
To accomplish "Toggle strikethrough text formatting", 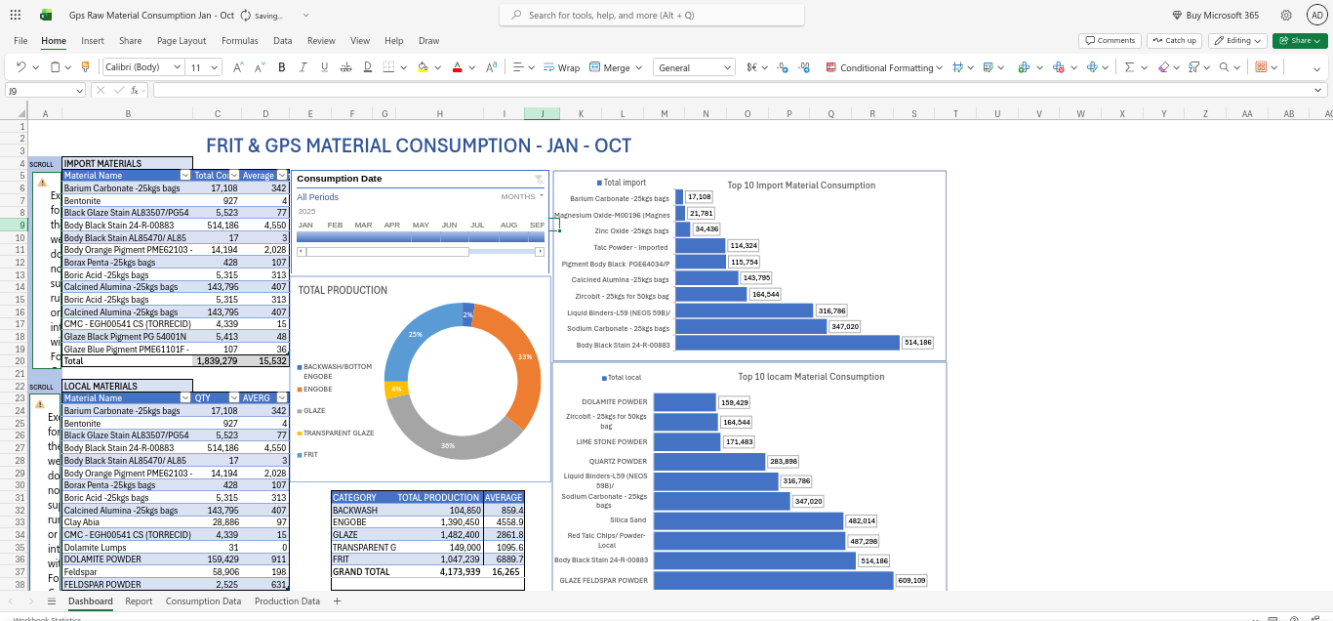I will click(x=343, y=67).
